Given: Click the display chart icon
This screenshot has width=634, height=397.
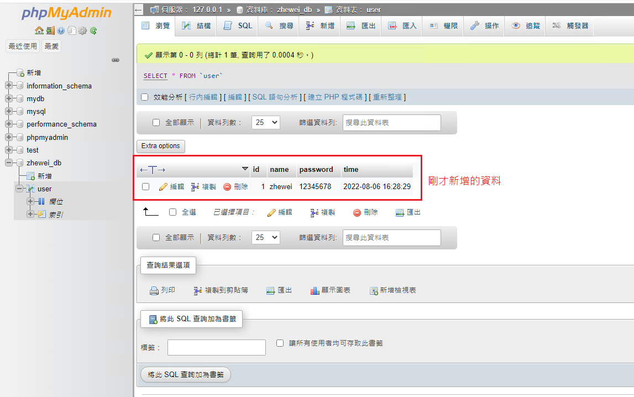Looking at the screenshot, I should [315, 291].
